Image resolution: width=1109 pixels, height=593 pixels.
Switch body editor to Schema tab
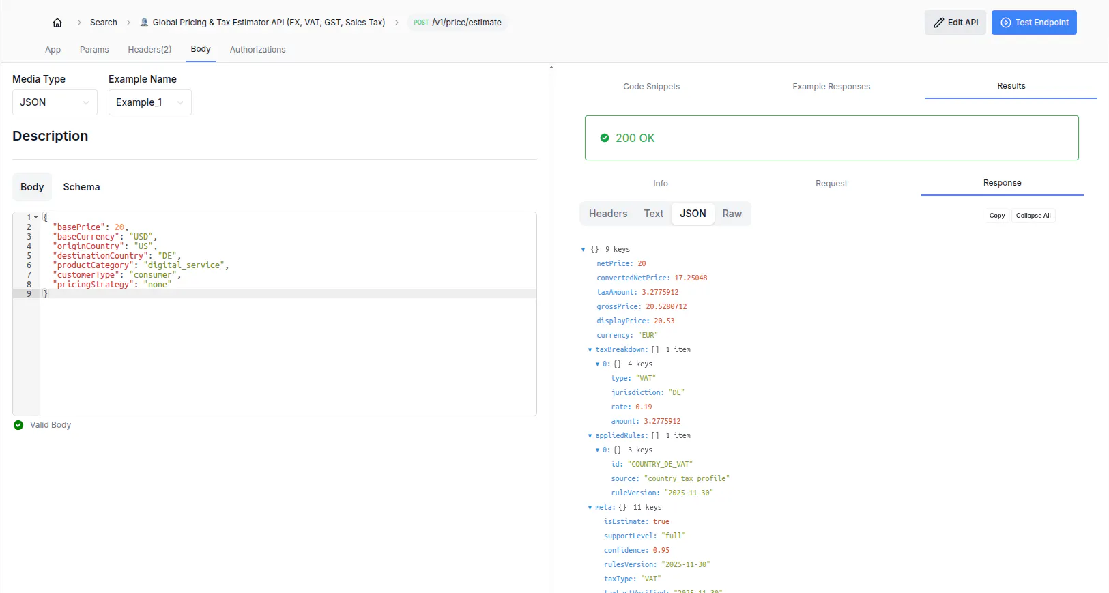coord(81,187)
